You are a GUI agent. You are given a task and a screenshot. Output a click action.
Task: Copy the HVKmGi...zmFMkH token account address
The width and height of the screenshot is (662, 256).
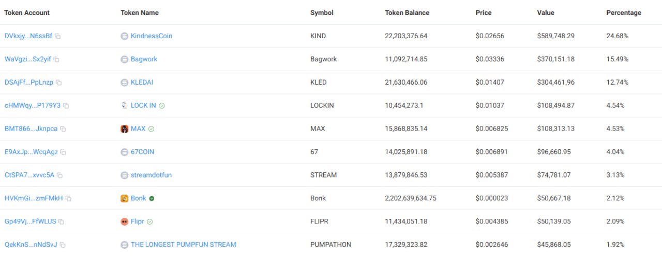point(68,199)
